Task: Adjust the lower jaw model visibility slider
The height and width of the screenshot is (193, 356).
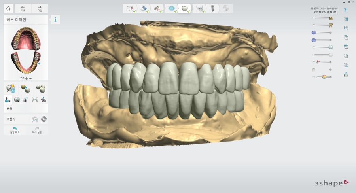Action: pos(322,25)
